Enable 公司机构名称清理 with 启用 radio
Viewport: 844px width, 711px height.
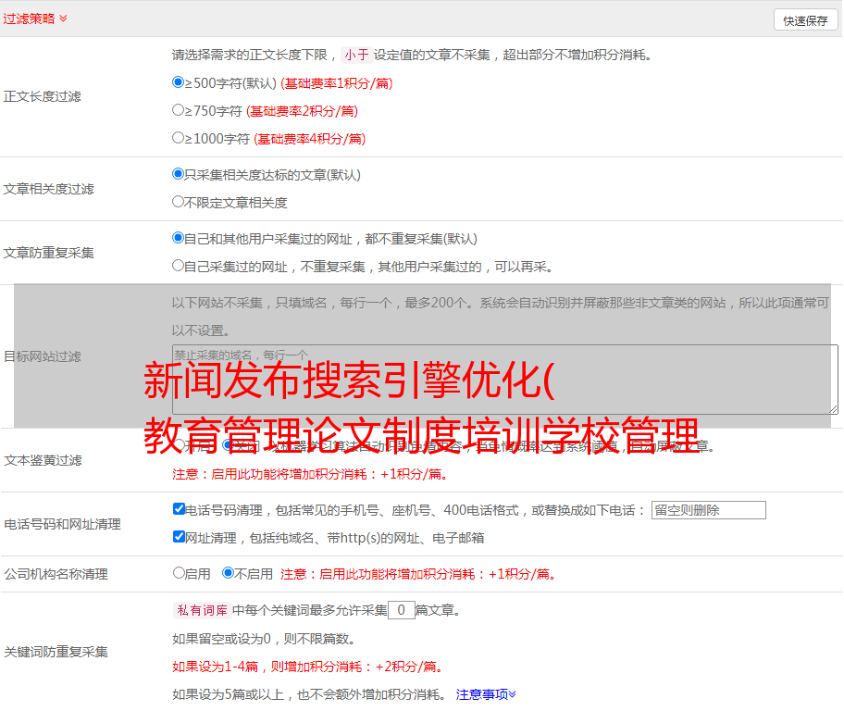pos(179,573)
